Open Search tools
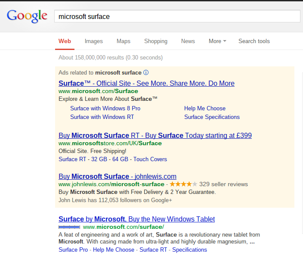This screenshot has height=259, width=303. coord(254,41)
